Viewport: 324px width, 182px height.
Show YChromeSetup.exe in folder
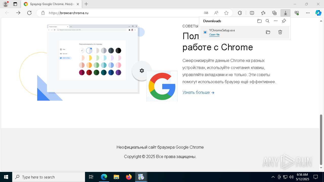coord(268,32)
